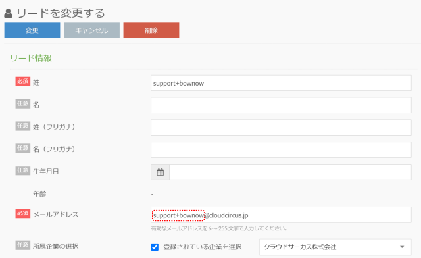Click the メールアドレス field label
Image resolution: width=421 pixels, height=258 pixels.
point(56,215)
